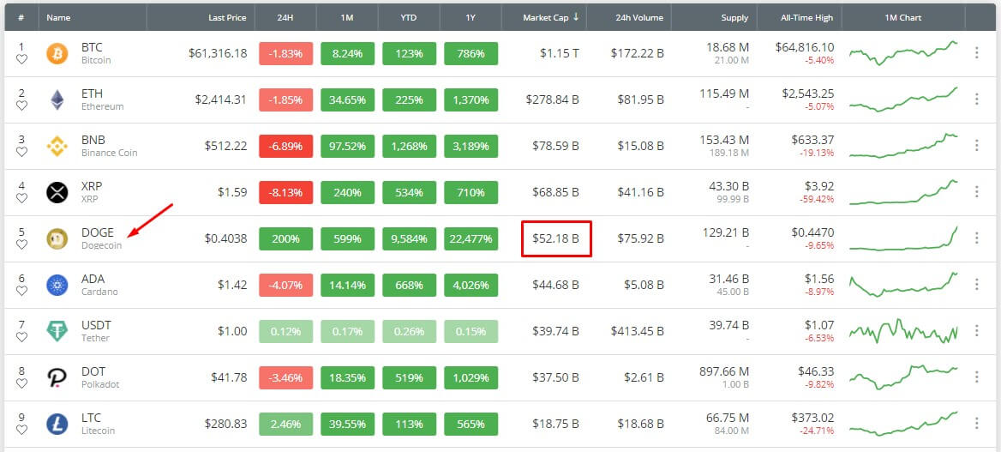Sort by the 1M column header
Viewport: 1001px width, 452px height.
click(347, 17)
